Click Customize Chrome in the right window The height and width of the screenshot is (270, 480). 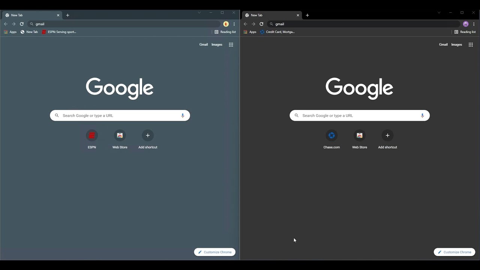pyautogui.click(x=454, y=252)
